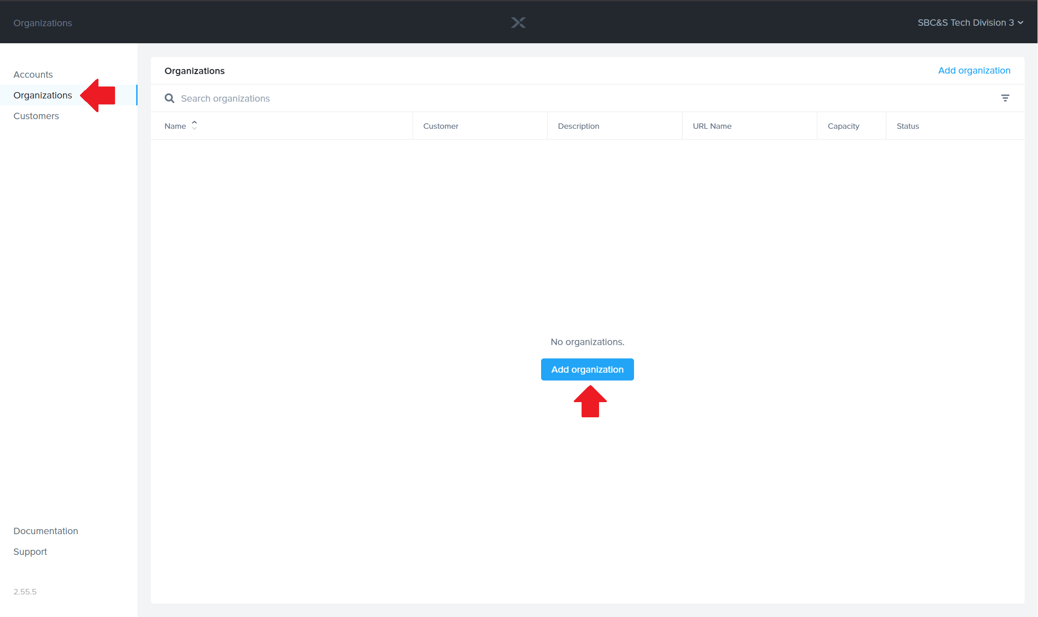This screenshot has width=1038, height=617.
Task: Focus the Search organizations field
Action: coord(580,98)
